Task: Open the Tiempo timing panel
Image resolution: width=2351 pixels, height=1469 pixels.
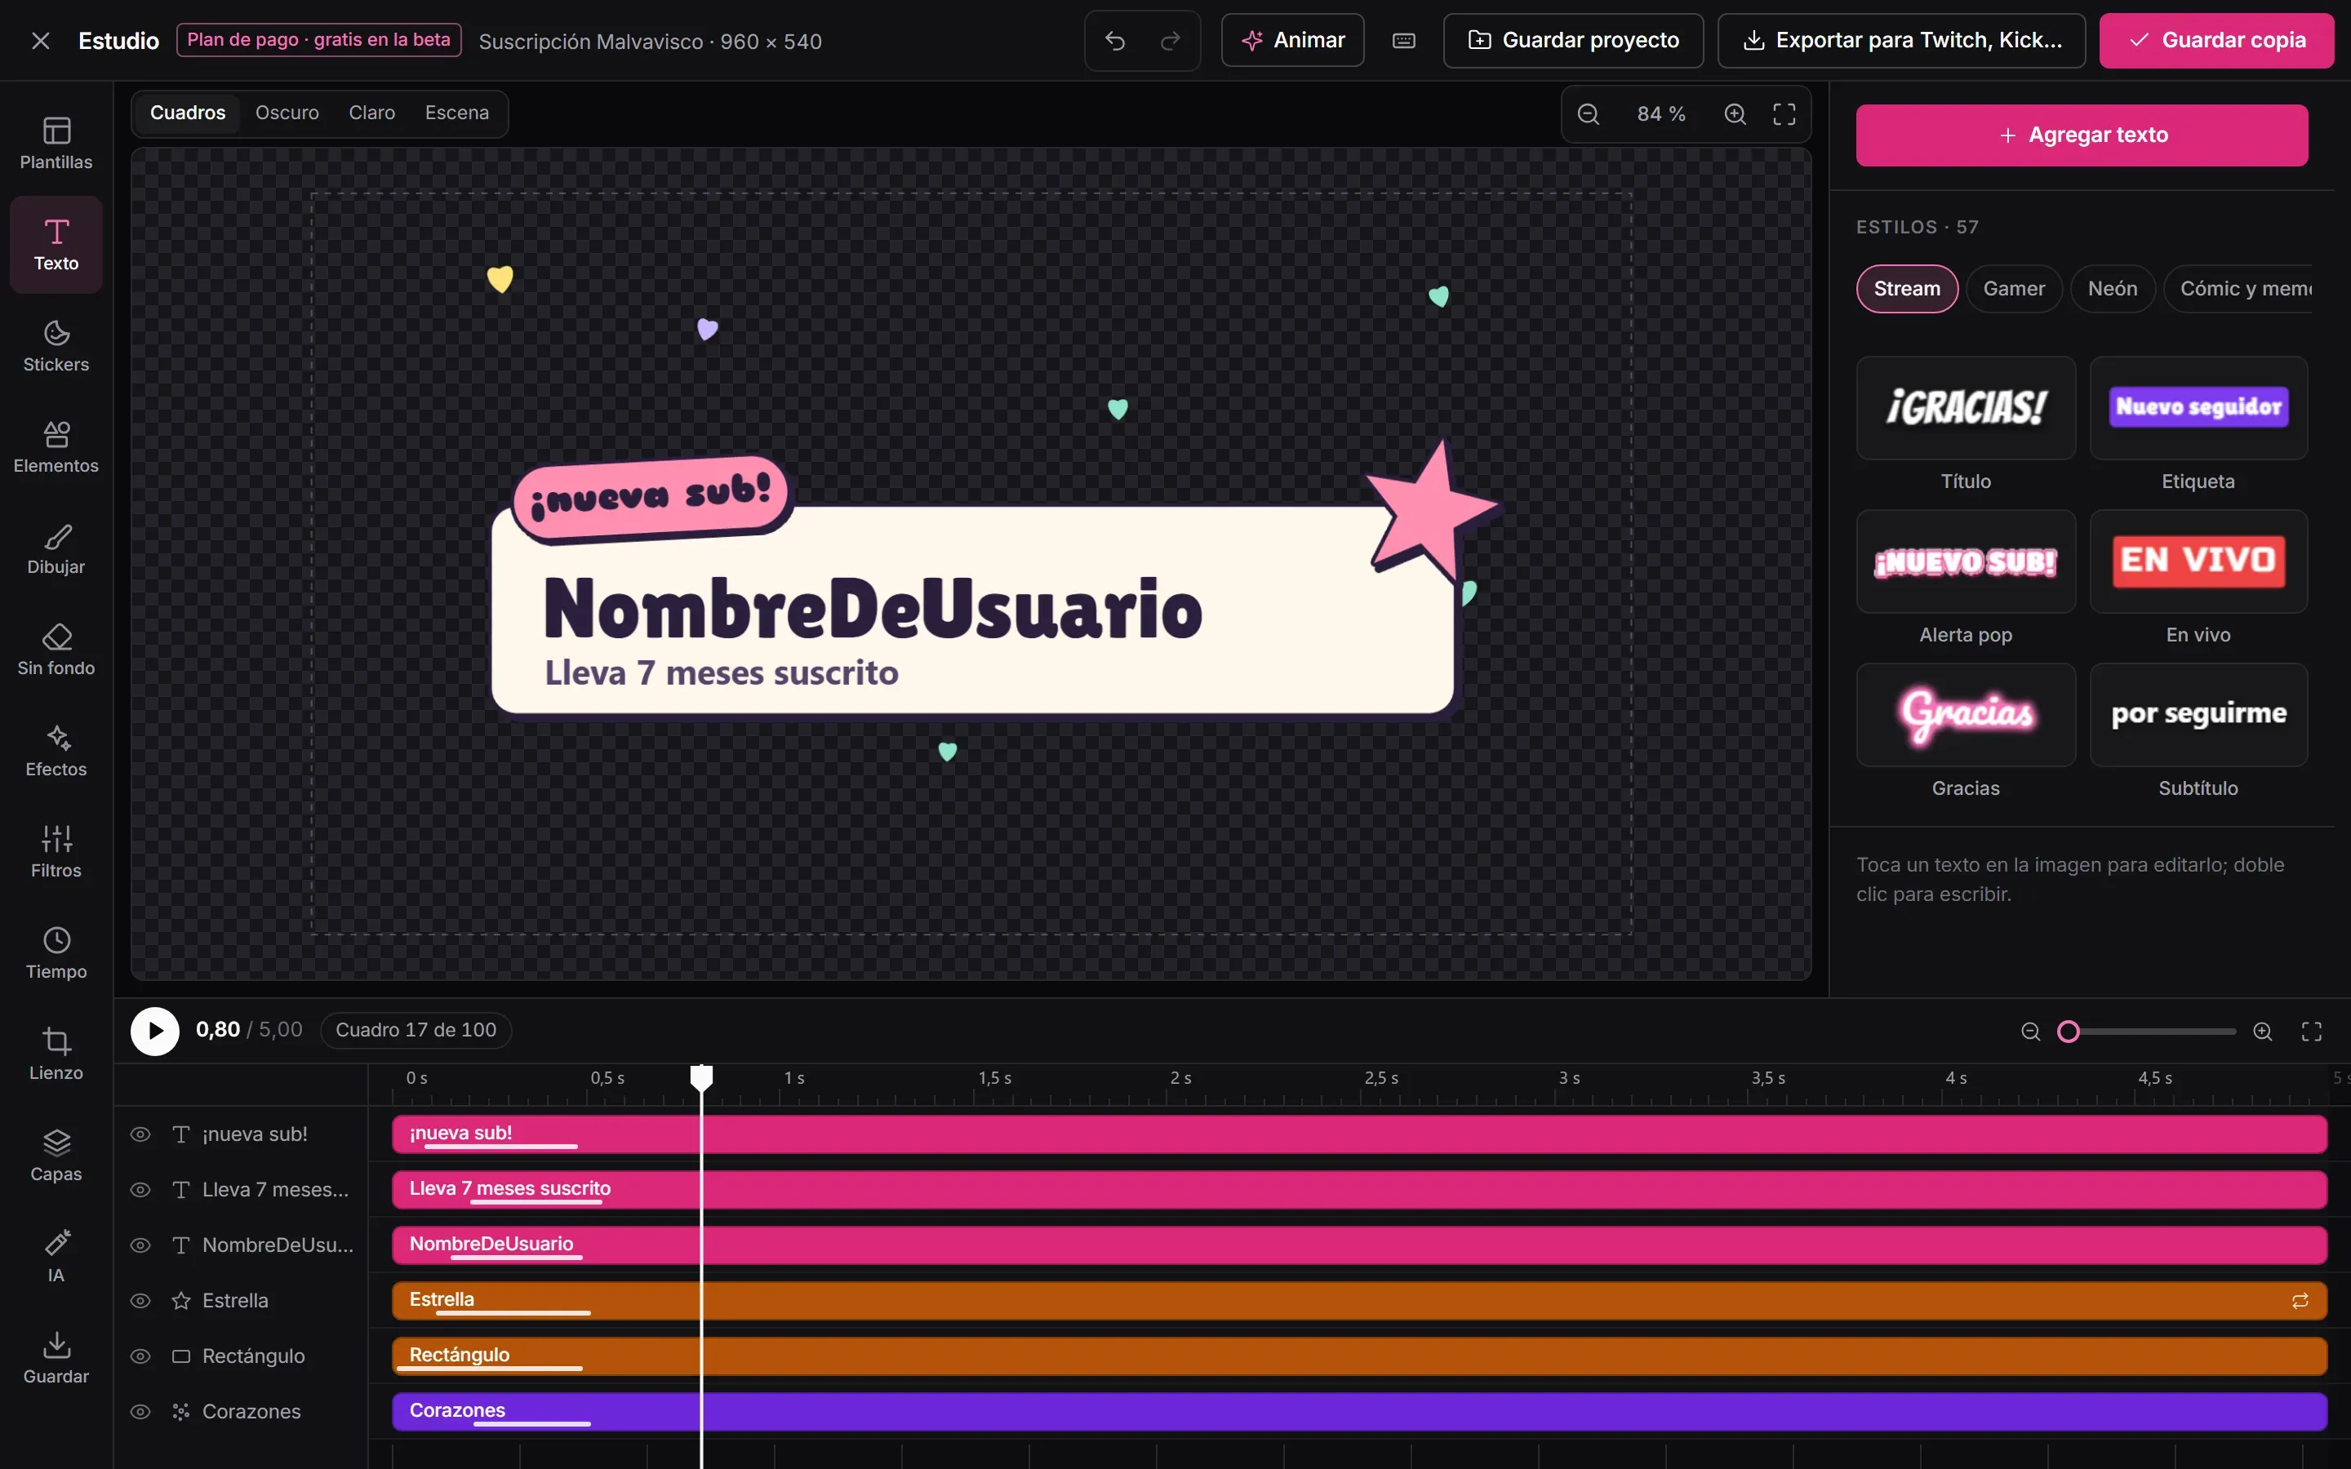Action: point(56,953)
